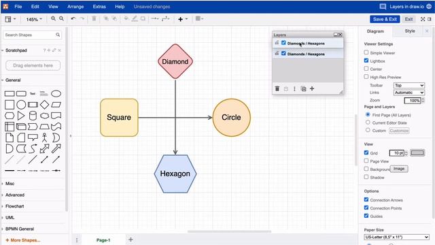
Task: Click the redo arrow icon
Action: (82, 18)
